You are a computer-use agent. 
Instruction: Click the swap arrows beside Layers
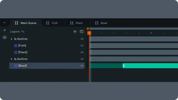(23, 31)
